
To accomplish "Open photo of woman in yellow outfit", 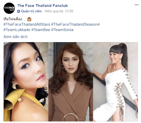I will (26, 82).
